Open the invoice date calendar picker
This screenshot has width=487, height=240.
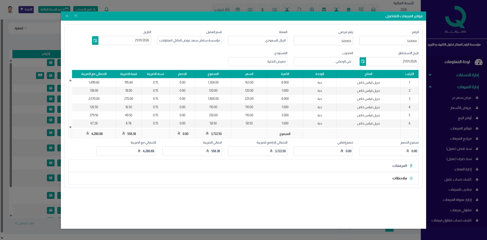pos(95,41)
